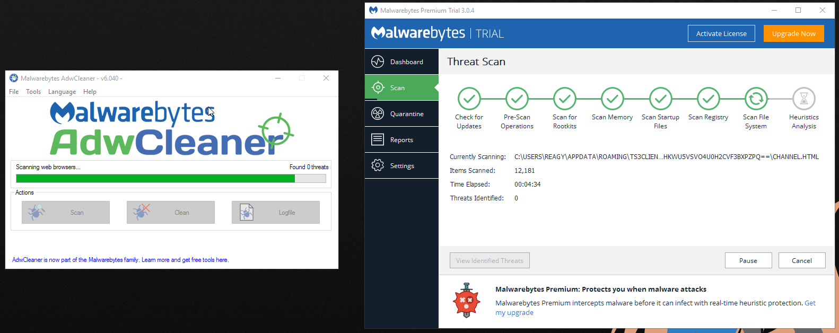Click Activate License button
The height and width of the screenshot is (333, 839).
click(x=721, y=33)
